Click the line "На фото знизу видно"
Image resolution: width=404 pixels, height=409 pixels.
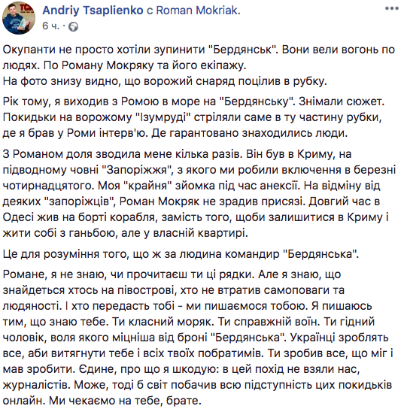pos(165,81)
